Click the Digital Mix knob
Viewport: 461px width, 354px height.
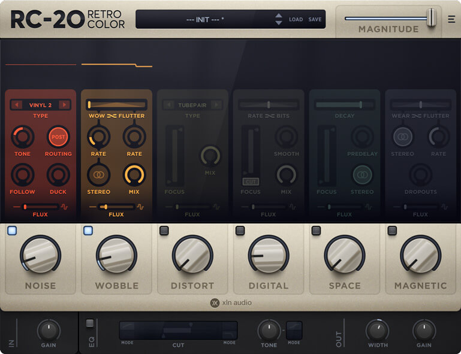coord(287,175)
